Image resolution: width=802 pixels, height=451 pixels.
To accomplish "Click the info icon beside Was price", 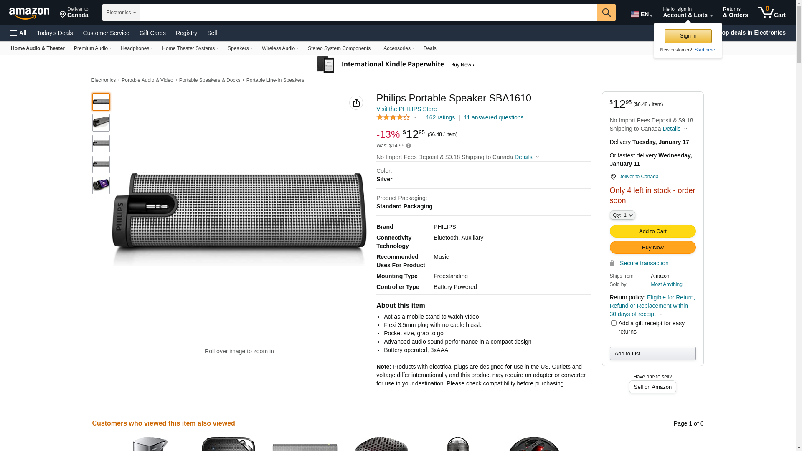I will 409,146.
